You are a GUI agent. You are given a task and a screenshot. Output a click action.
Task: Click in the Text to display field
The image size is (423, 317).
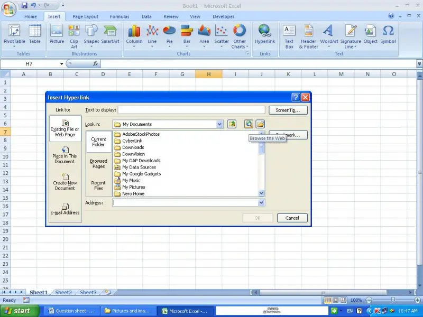tap(191, 110)
